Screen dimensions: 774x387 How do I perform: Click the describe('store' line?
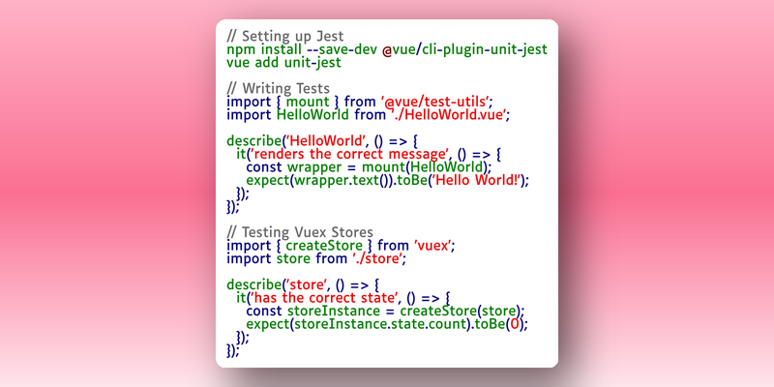point(302,284)
